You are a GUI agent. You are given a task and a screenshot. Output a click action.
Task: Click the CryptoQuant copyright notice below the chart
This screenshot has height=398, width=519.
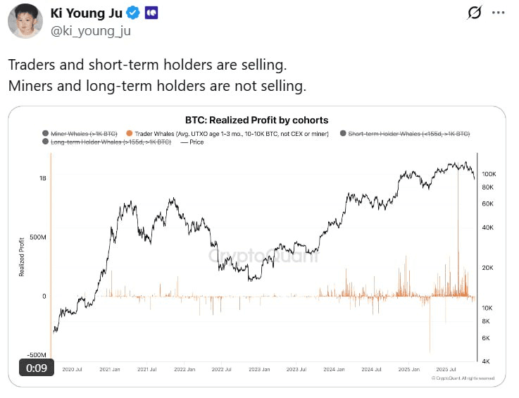click(463, 378)
